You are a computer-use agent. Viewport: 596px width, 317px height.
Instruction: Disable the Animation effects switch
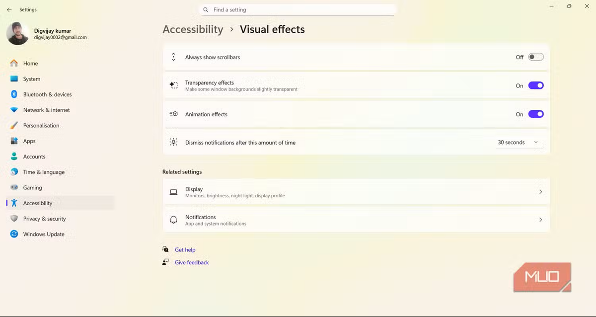click(536, 114)
